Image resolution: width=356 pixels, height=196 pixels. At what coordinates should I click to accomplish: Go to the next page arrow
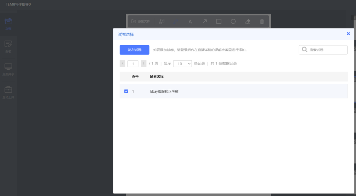(x=144, y=64)
